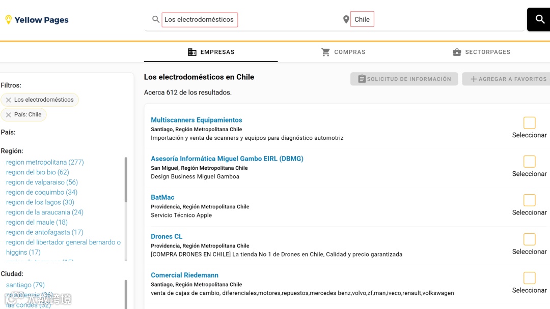Click the Región list scrollbar

(126, 179)
